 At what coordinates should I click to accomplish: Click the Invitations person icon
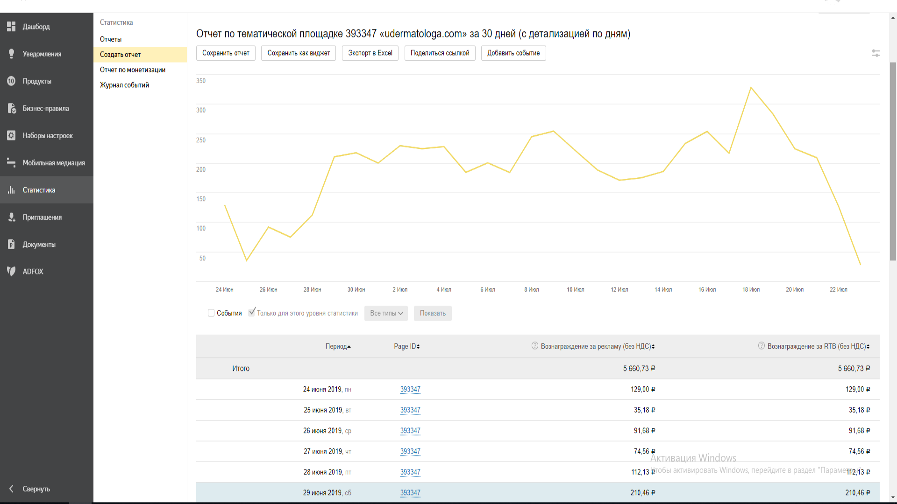[11, 217]
